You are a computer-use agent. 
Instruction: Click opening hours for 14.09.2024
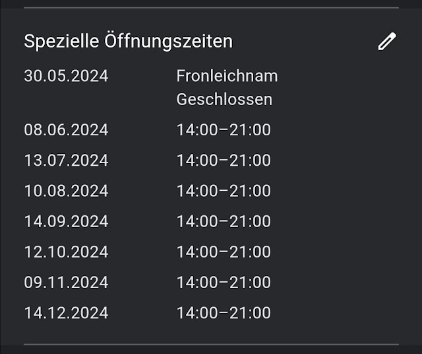[224, 221]
